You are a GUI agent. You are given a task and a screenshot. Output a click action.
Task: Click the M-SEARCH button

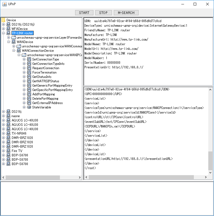click(126, 13)
